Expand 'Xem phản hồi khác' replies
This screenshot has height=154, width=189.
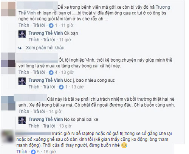click(x=45, y=48)
